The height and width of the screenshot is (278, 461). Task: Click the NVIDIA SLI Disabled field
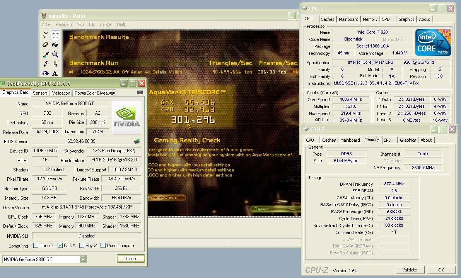[x=87, y=236]
